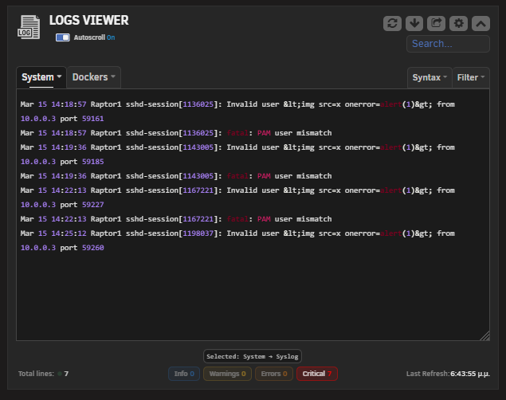Screen dimensions: 506x400
Task: Filter by the Critical 7 badge
Action: (317, 374)
